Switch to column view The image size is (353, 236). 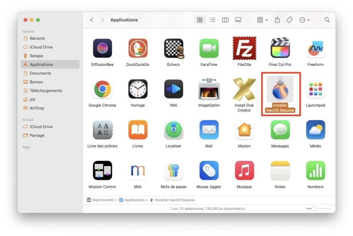(225, 20)
